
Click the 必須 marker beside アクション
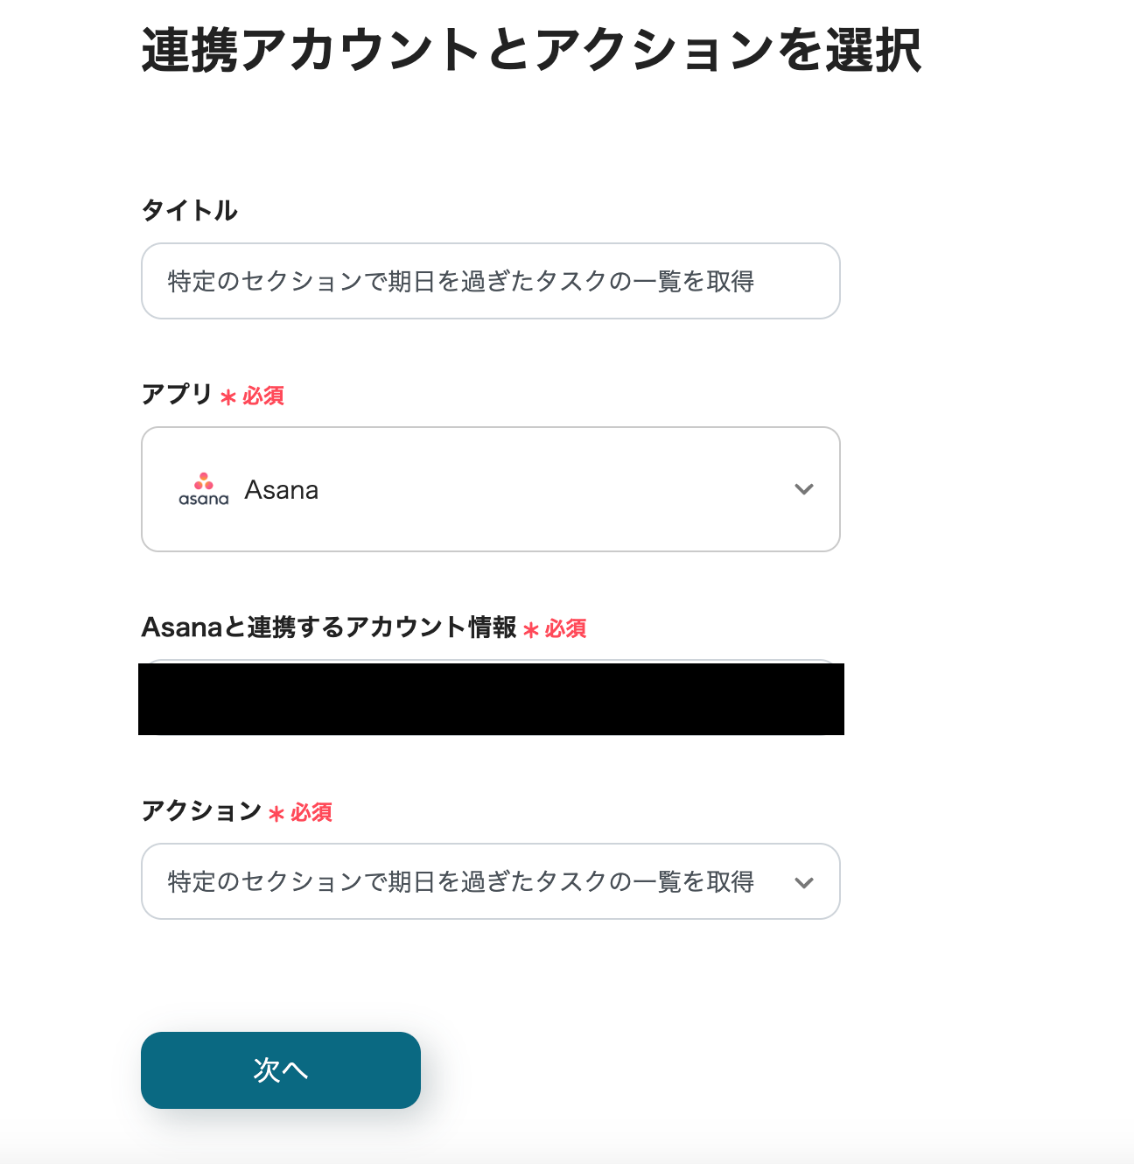coord(311,813)
